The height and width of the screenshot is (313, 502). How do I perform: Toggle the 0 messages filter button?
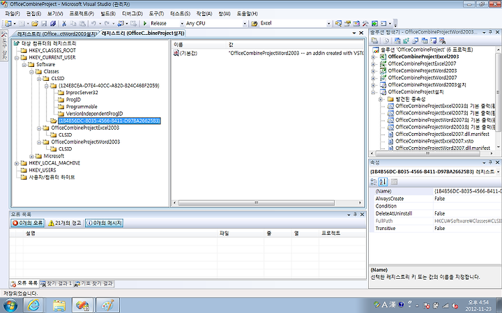[104, 223]
